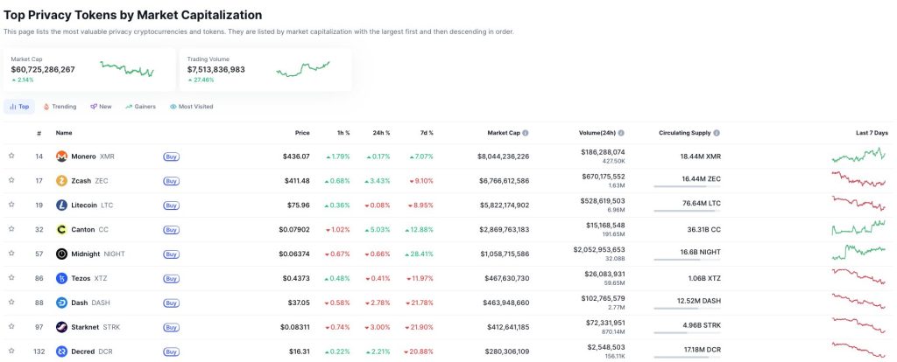897x362 pixels.
Task: Star the Starknet row for watchlist
Action: (11, 326)
